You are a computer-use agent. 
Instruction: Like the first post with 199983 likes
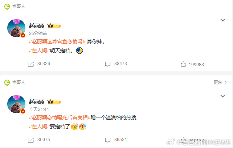pyautogui.click(x=183, y=64)
